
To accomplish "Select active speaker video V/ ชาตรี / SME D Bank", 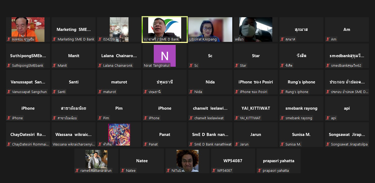I will (165, 30).
